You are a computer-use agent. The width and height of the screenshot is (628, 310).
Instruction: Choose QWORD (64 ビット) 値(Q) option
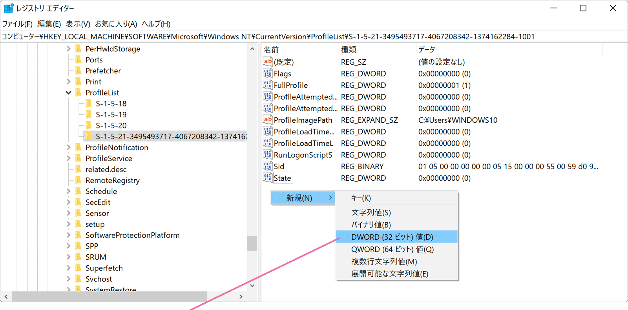click(396, 249)
